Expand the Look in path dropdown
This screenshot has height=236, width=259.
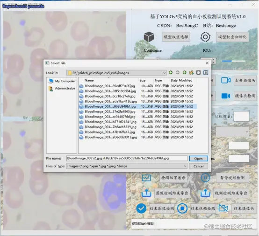pos(164,73)
